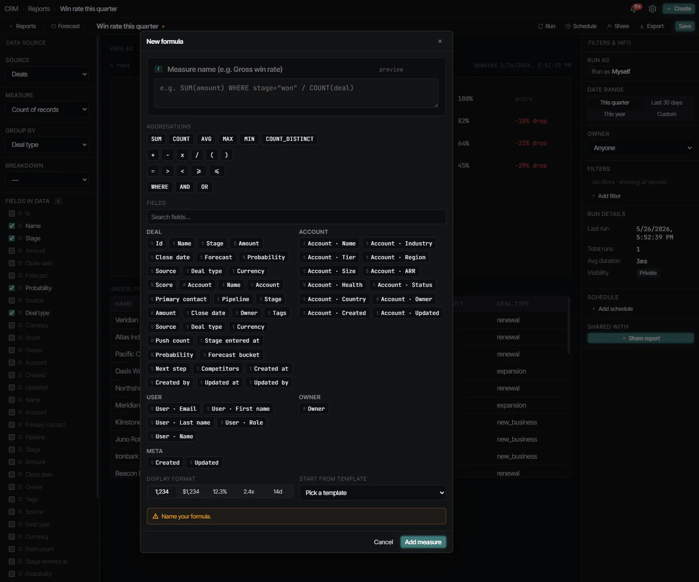Insert the division slash operator

click(x=197, y=155)
